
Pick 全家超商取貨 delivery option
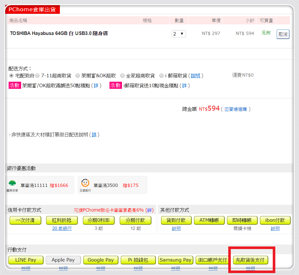click(x=122, y=76)
